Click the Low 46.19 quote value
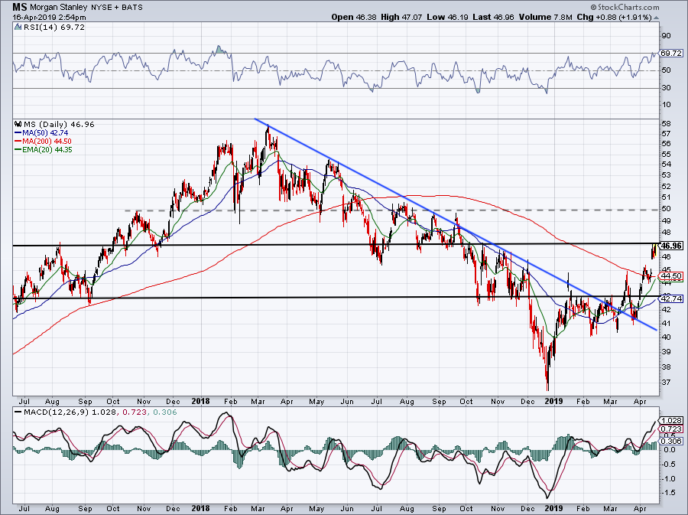Image resolution: width=688 pixels, height=515 pixels. (446, 17)
